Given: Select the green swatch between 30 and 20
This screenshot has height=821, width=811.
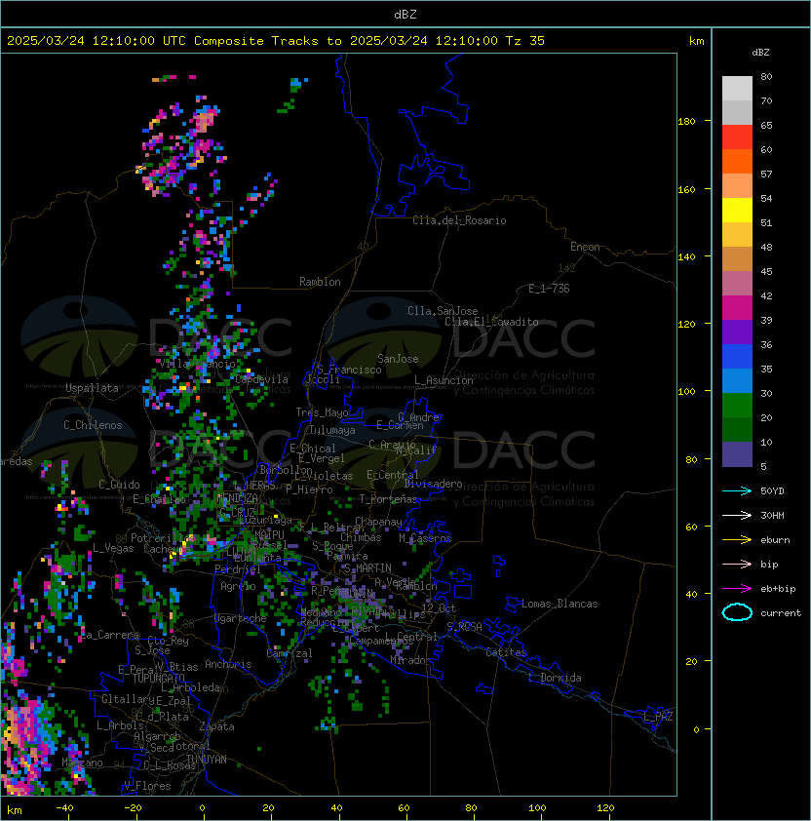Looking at the screenshot, I should pos(737,406).
